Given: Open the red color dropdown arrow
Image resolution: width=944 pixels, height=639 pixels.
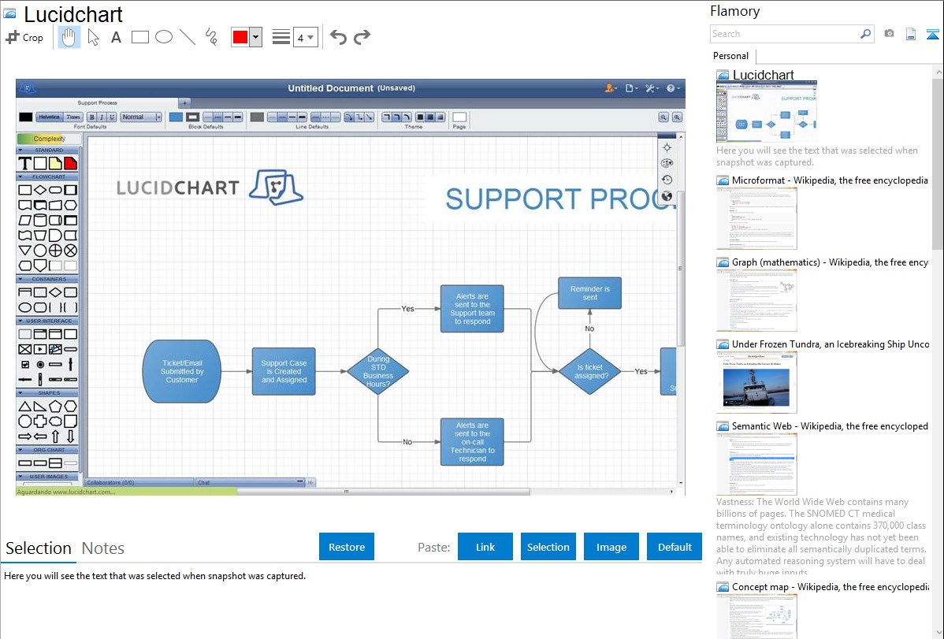Looking at the screenshot, I should pos(256,37).
